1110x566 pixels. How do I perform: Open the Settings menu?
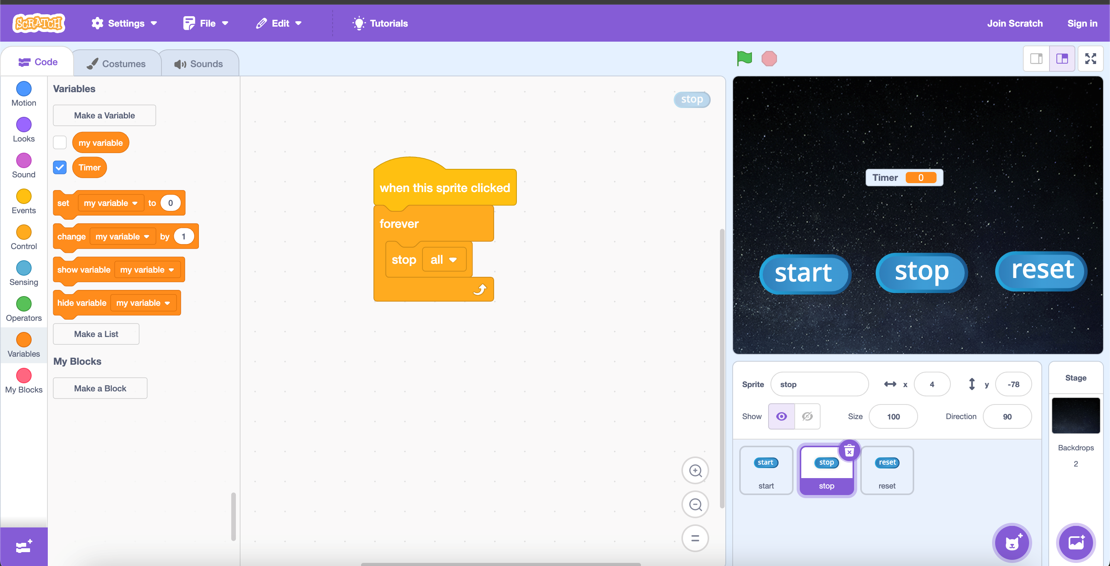124,23
